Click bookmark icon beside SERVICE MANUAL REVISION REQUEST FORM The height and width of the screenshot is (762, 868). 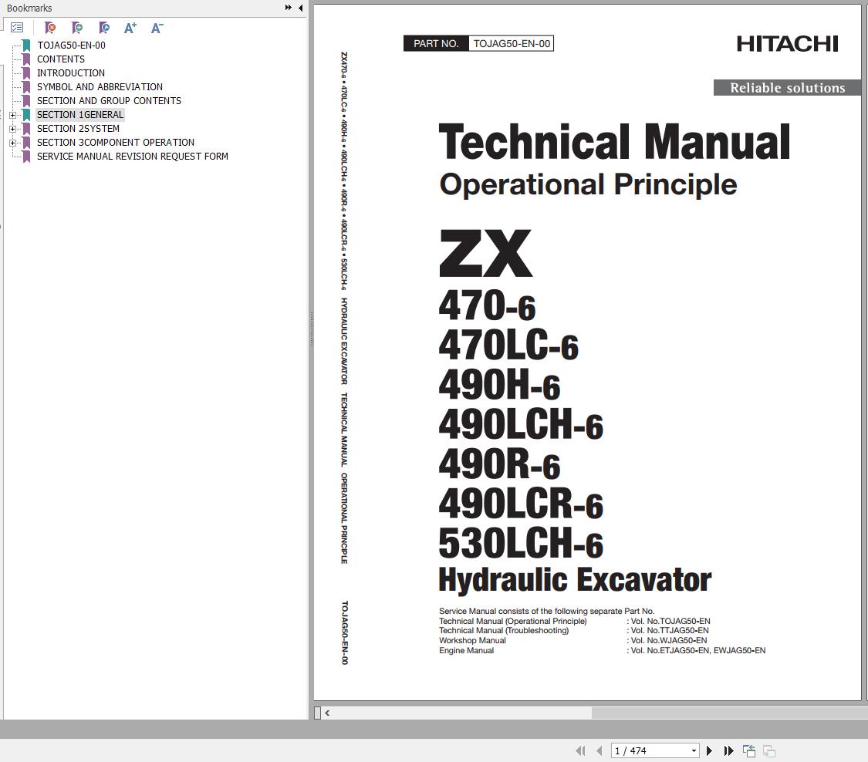26,157
